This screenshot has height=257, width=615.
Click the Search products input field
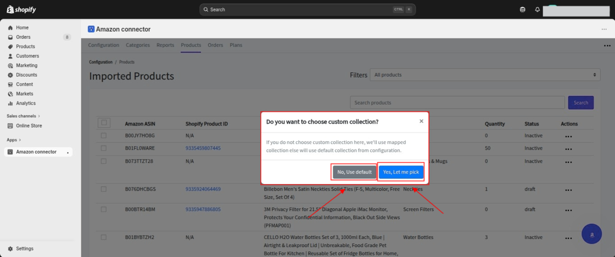[457, 102]
